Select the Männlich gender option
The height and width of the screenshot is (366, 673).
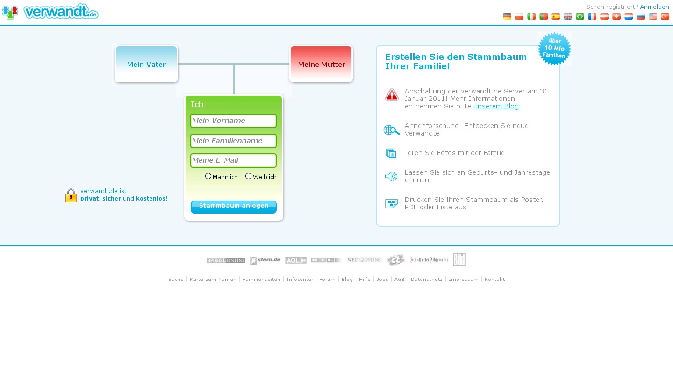pyautogui.click(x=208, y=176)
